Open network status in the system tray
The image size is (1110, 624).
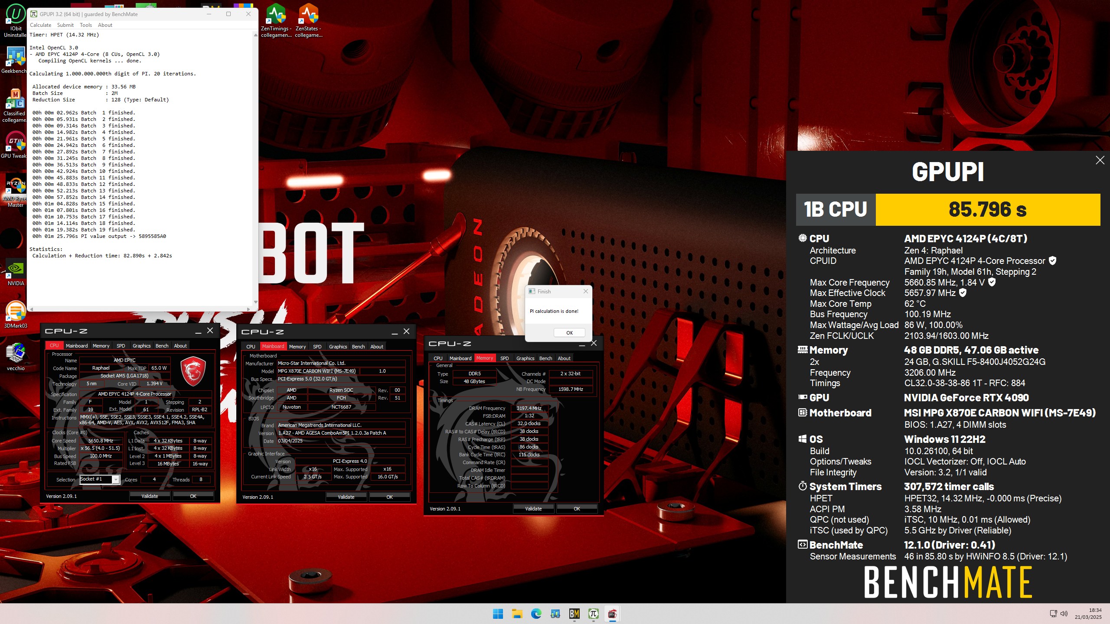click(1053, 613)
